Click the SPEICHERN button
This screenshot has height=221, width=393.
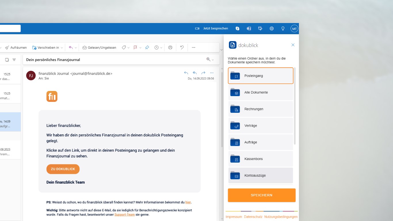(x=262, y=195)
